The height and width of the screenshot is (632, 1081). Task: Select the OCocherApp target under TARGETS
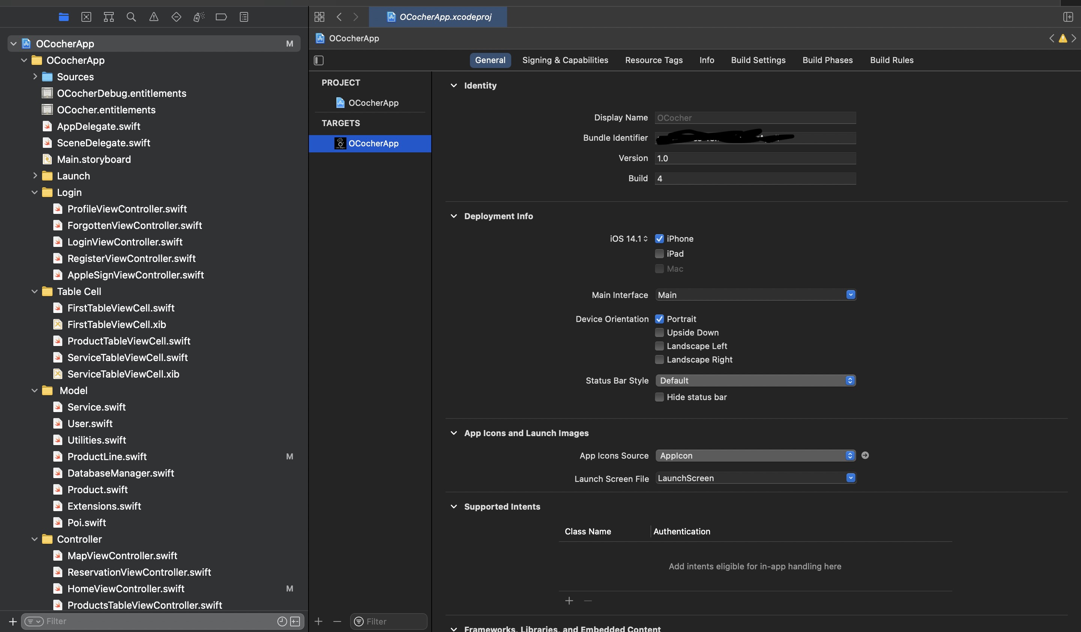pos(370,144)
